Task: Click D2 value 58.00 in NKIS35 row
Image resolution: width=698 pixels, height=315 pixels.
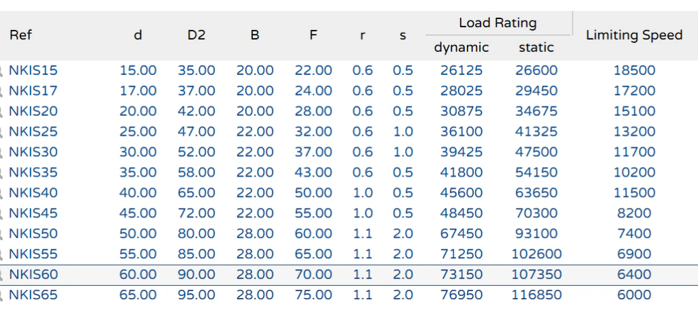Action: [x=196, y=172]
